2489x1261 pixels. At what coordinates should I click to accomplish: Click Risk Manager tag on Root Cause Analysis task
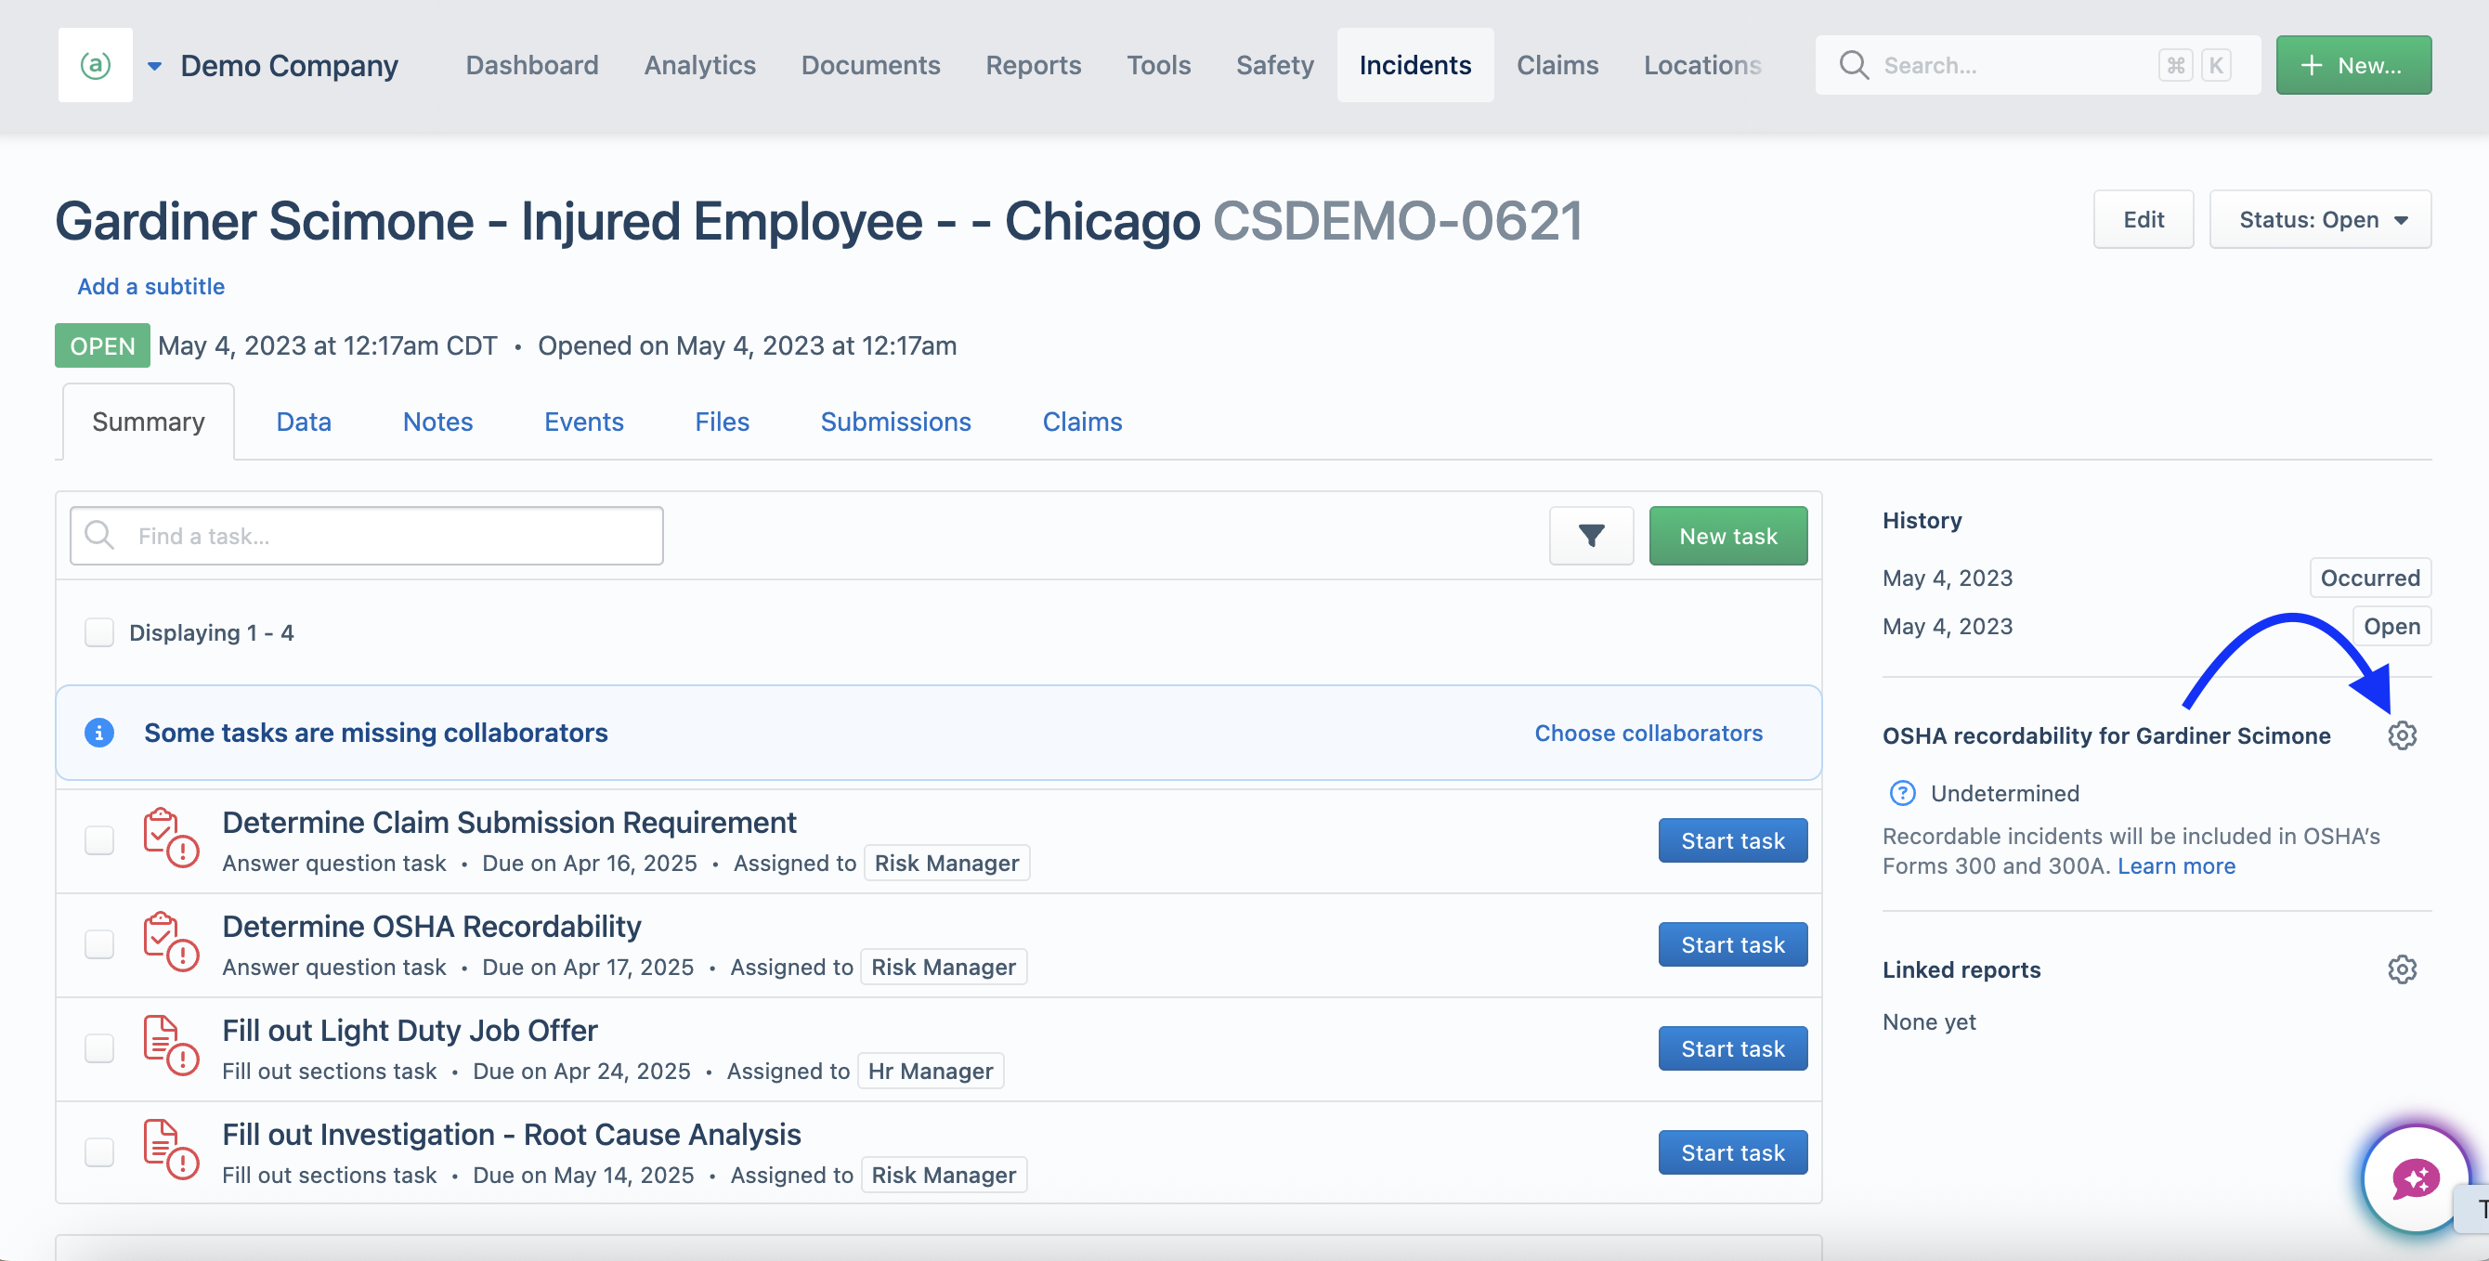[x=943, y=1174]
